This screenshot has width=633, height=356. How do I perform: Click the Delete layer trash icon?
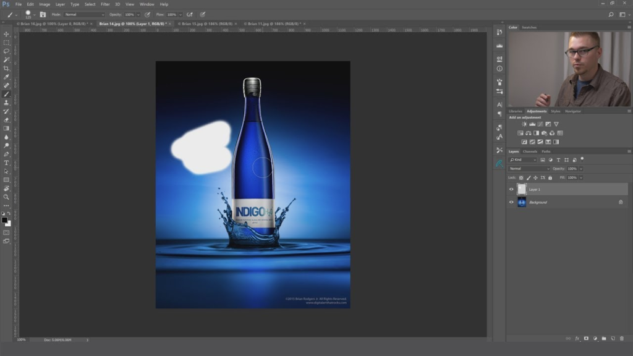[x=621, y=338]
